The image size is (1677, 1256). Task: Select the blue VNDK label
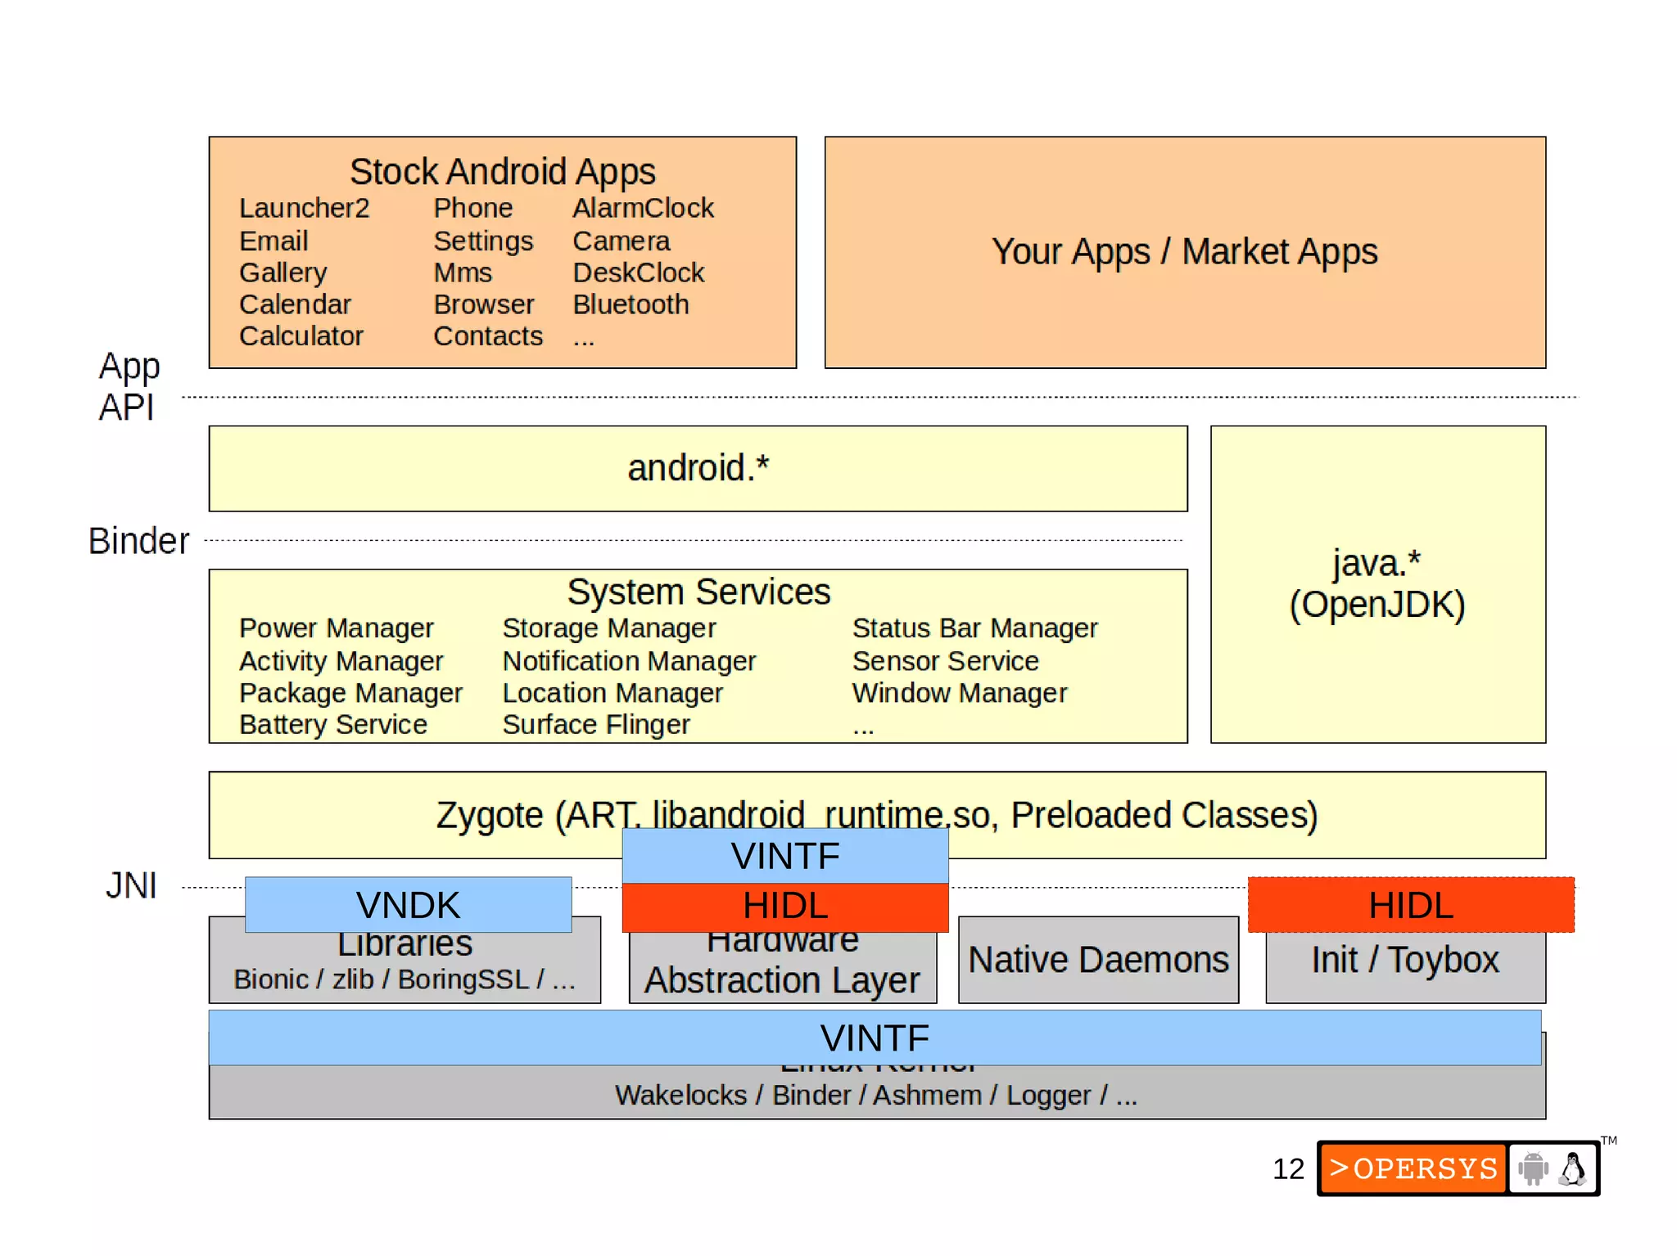[x=408, y=905]
